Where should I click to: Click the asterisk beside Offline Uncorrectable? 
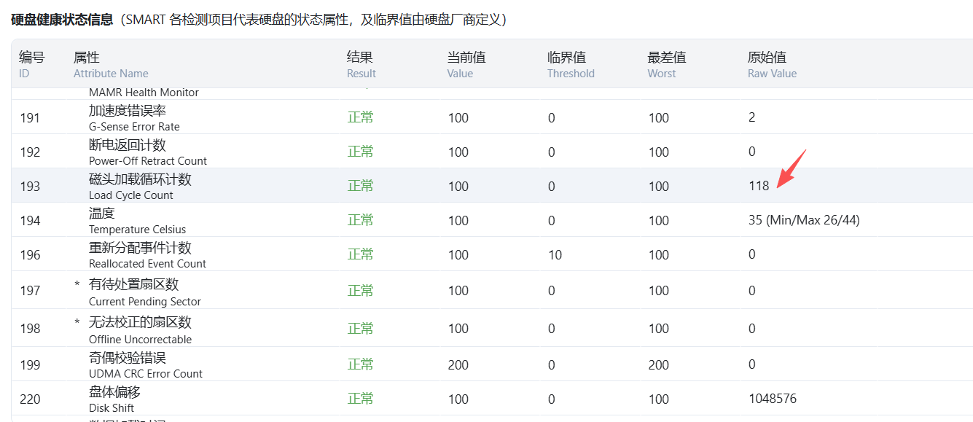[x=77, y=322]
